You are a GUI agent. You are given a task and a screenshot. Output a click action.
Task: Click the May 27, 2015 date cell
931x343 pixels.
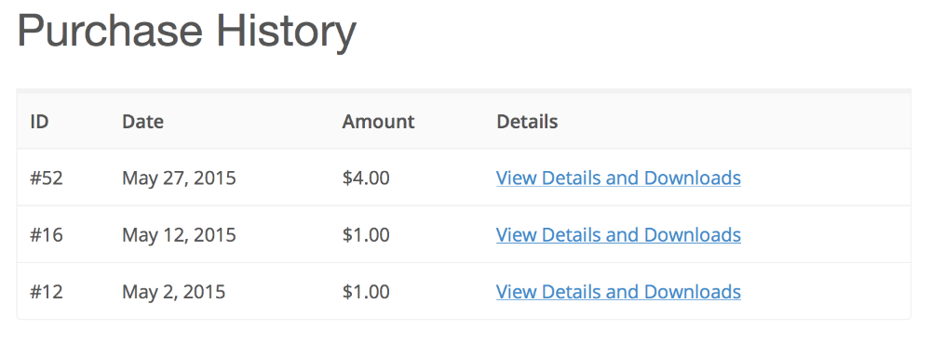click(x=179, y=178)
